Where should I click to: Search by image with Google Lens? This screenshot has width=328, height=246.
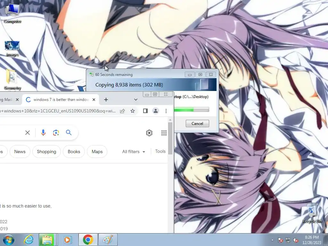(56, 133)
